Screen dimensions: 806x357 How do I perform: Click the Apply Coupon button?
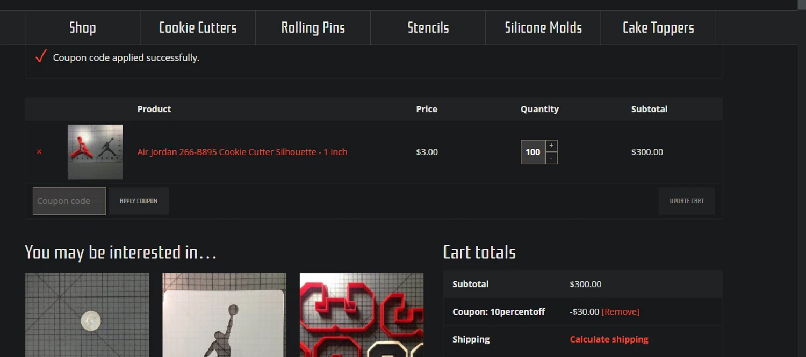tap(139, 201)
